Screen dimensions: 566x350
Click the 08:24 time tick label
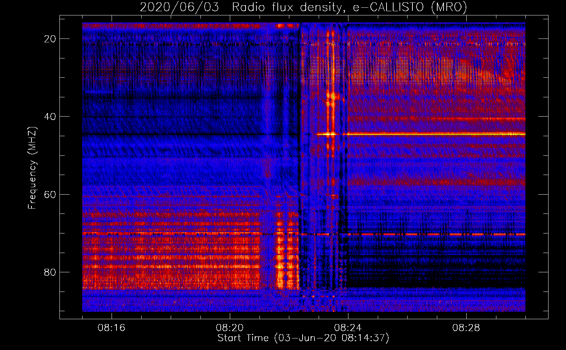(348, 328)
